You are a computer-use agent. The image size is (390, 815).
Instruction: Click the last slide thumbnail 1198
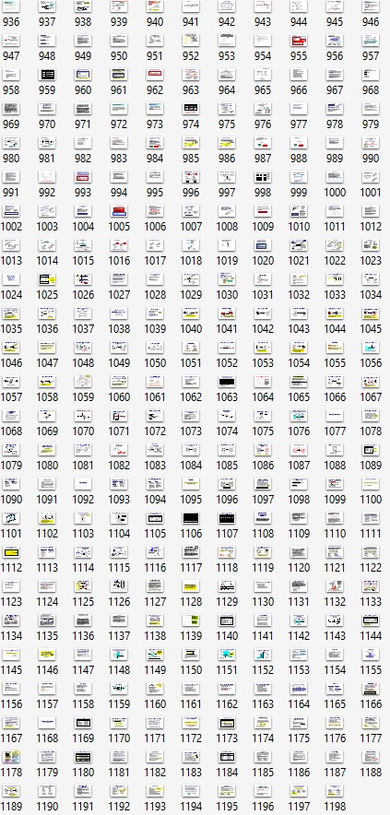(335, 791)
